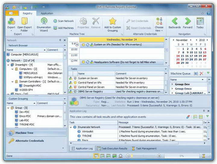The width and height of the screenshot is (217, 164).
Task: Select third view layout icon in status bar
Action: pos(108,156)
